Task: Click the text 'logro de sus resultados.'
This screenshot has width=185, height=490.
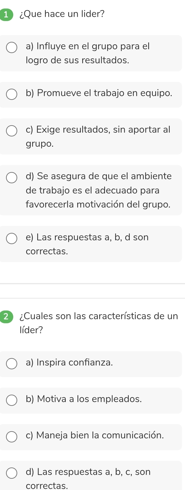Action: pyautogui.click(x=77, y=60)
